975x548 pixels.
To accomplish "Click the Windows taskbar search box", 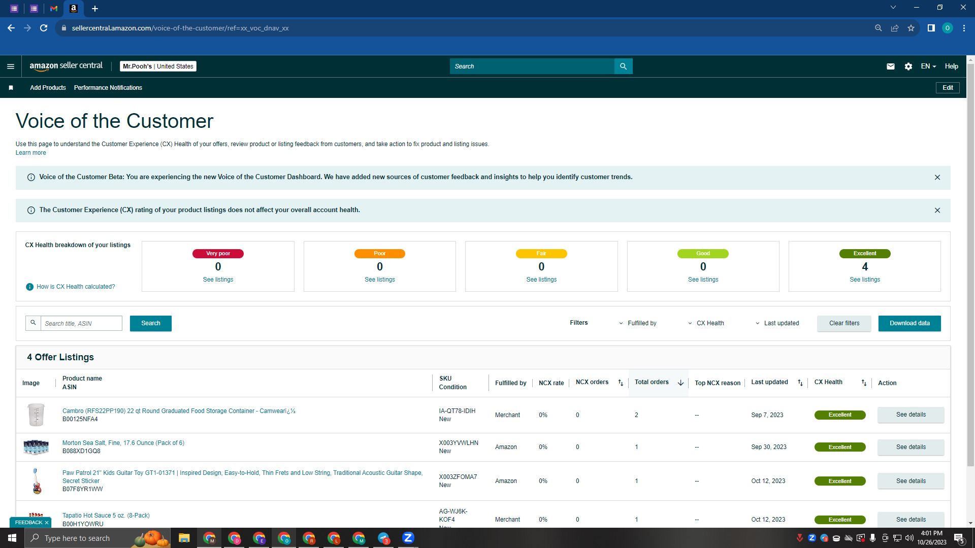I will click(x=97, y=538).
